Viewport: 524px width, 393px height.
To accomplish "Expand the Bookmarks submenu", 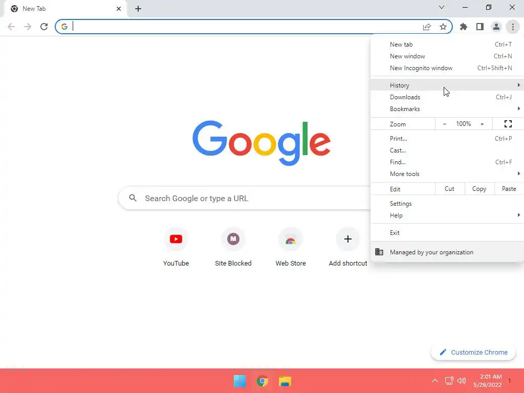I will [x=447, y=108].
